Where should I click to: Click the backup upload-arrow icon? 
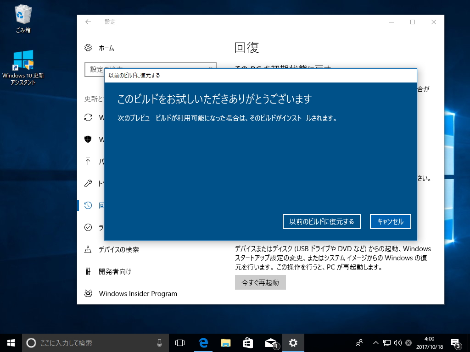[88, 161]
